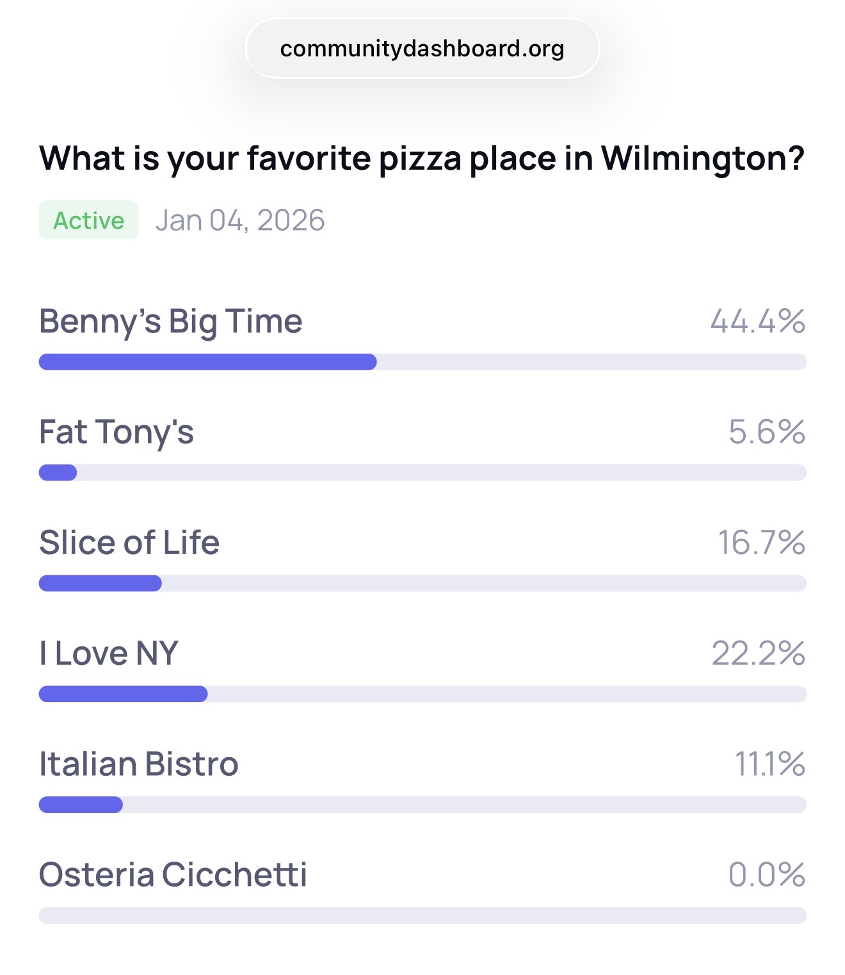Screen dimensions: 845x975
Task: Click the poll question heading
Action: tap(421, 158)
